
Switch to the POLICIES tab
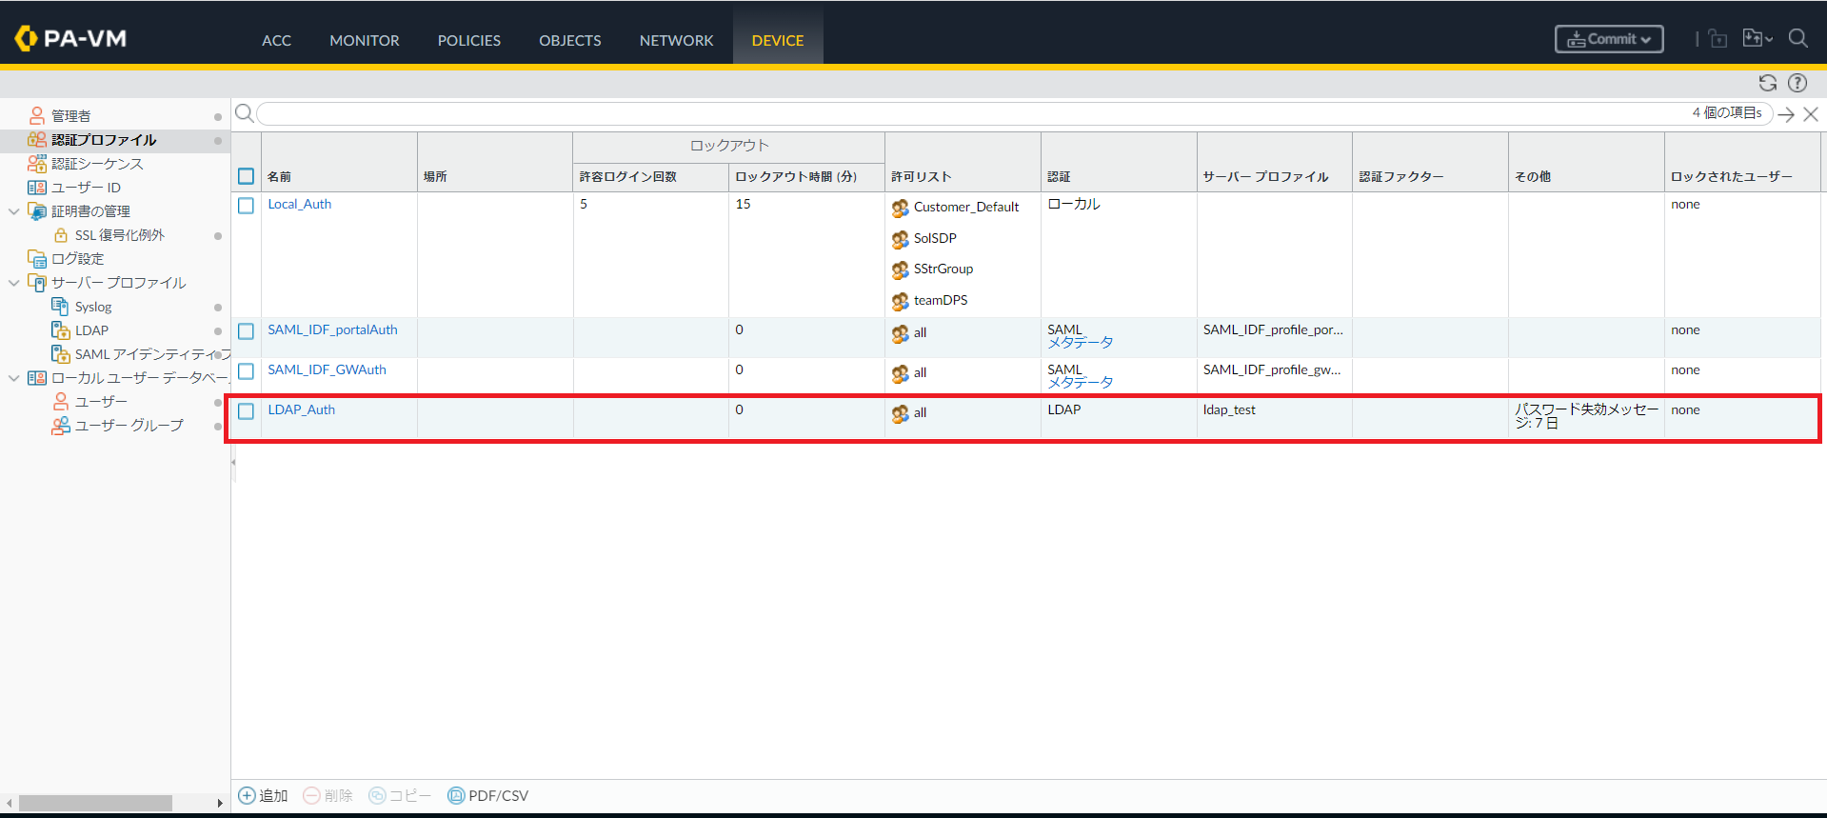468,40
